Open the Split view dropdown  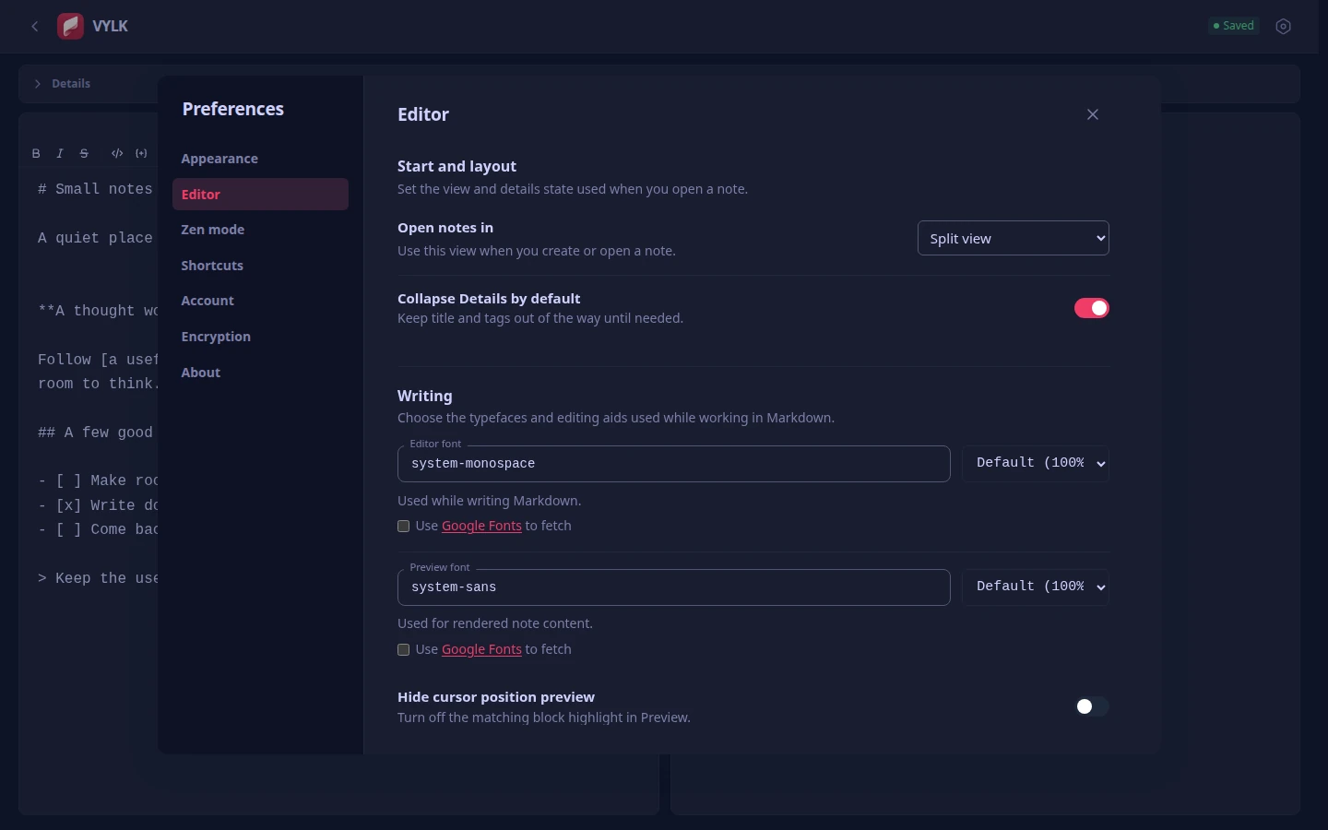1013,238
